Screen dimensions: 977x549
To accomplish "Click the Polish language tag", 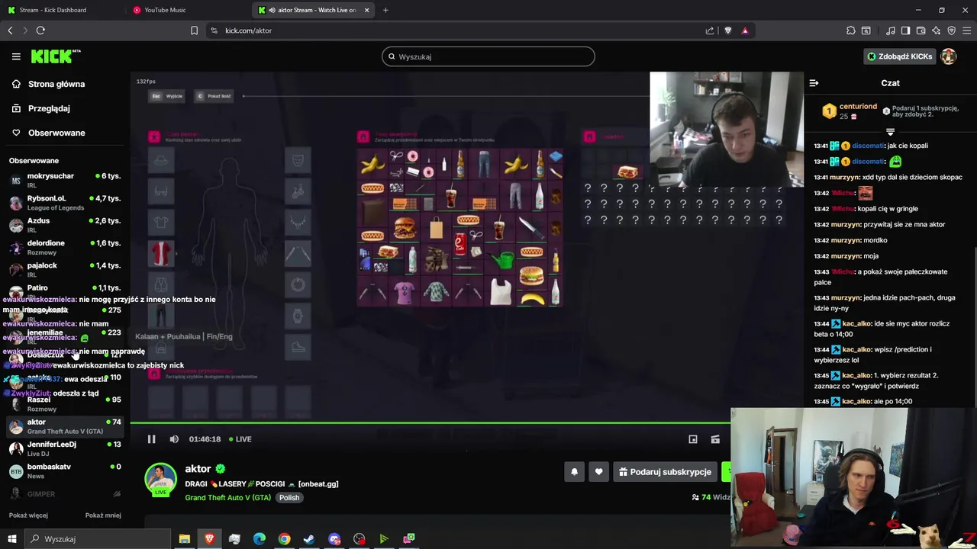I will tap(289, 498).
